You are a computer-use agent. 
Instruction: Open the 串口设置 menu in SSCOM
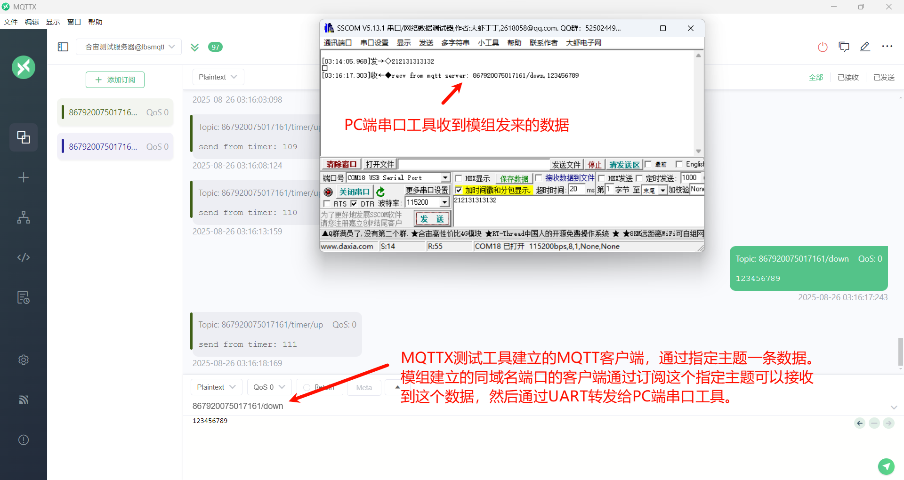point(374,43)
